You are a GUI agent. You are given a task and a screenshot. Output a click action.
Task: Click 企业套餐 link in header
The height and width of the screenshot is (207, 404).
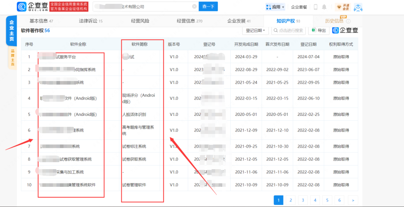[x=299, y=7]
